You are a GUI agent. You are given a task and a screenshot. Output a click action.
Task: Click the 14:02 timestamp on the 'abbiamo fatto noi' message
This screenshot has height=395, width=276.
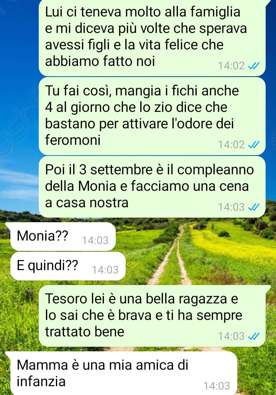point(232,66)
